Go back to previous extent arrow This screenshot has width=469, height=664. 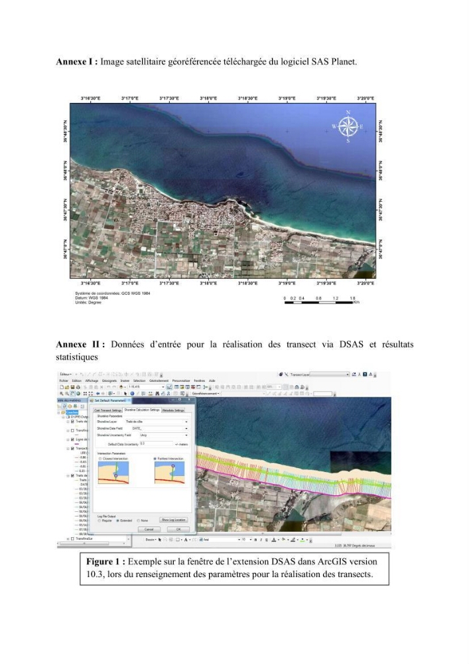pos(98,393)
